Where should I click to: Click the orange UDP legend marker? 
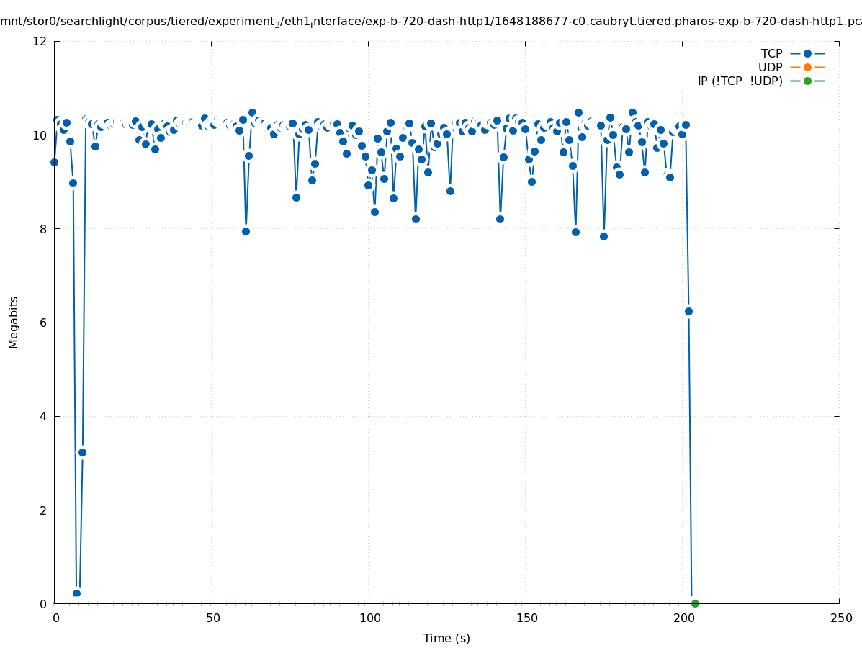coord(807,67)
